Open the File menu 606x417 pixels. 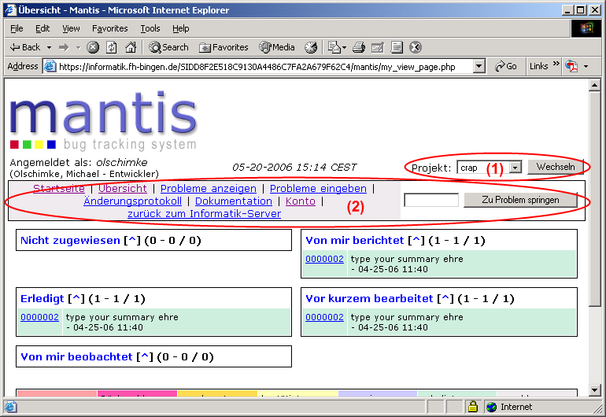[x=17, y=28]
